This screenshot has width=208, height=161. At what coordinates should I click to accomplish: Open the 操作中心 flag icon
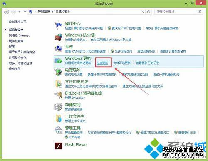[x=58, y=25]
